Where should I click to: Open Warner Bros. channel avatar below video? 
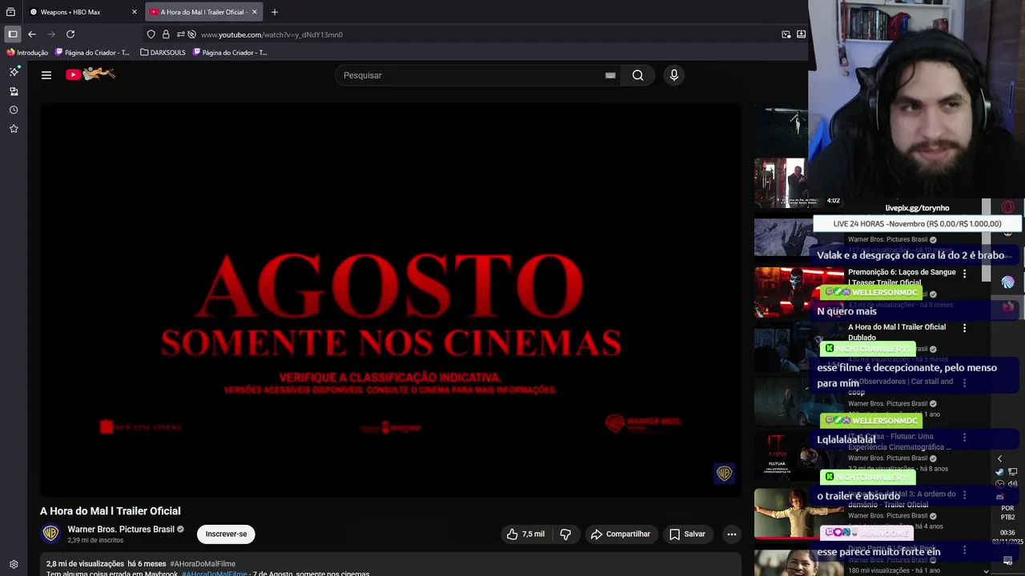tap(50, 534)
